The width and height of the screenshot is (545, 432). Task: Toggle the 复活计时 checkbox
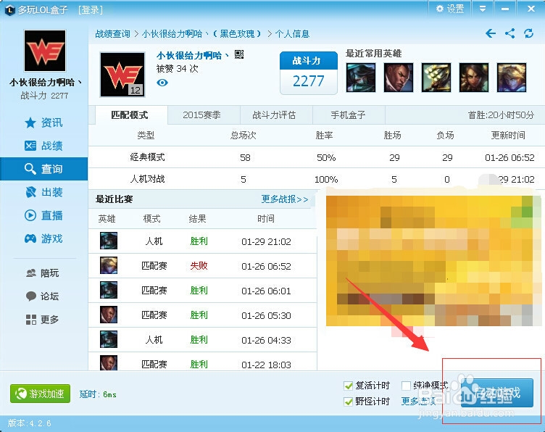pyautogui.click(x=349, y=386)
